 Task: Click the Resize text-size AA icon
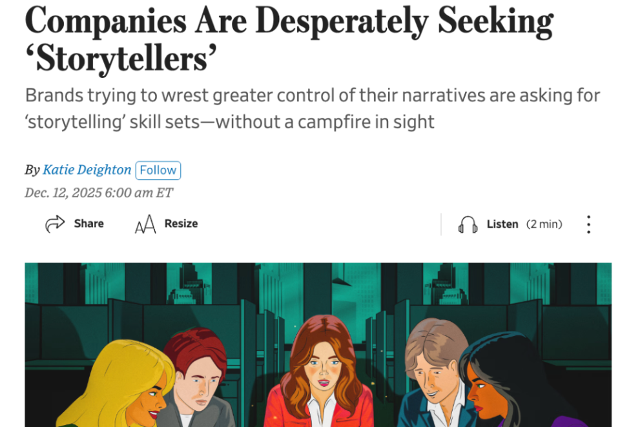tap(145, 224)
